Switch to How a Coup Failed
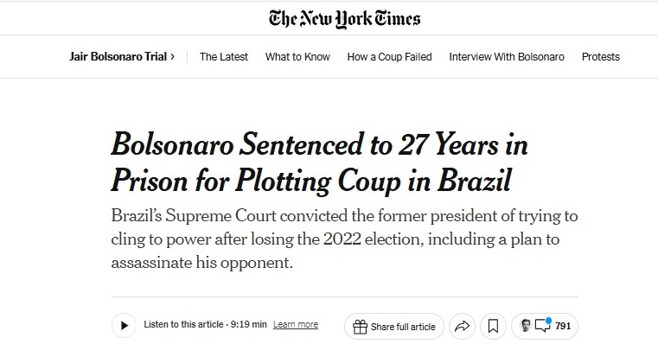The image size is (658, 344). pyautogui.click(x=389, y=57)
